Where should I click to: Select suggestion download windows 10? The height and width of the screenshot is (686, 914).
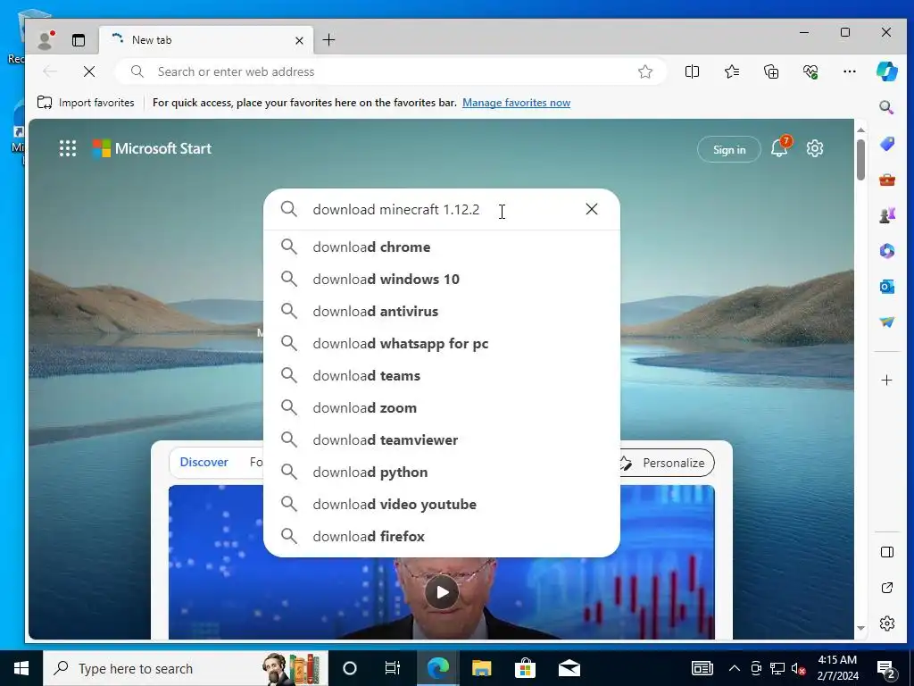pyautogui.click(x=441, y=279)
